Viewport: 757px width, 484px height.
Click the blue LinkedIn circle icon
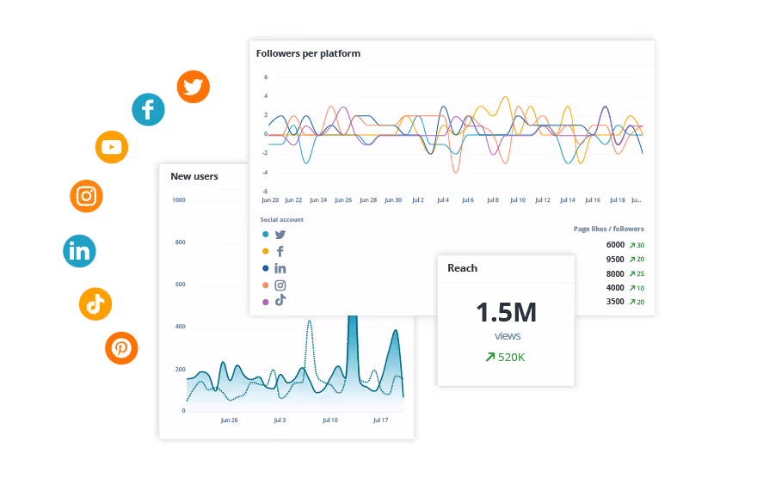pos(79,251)
